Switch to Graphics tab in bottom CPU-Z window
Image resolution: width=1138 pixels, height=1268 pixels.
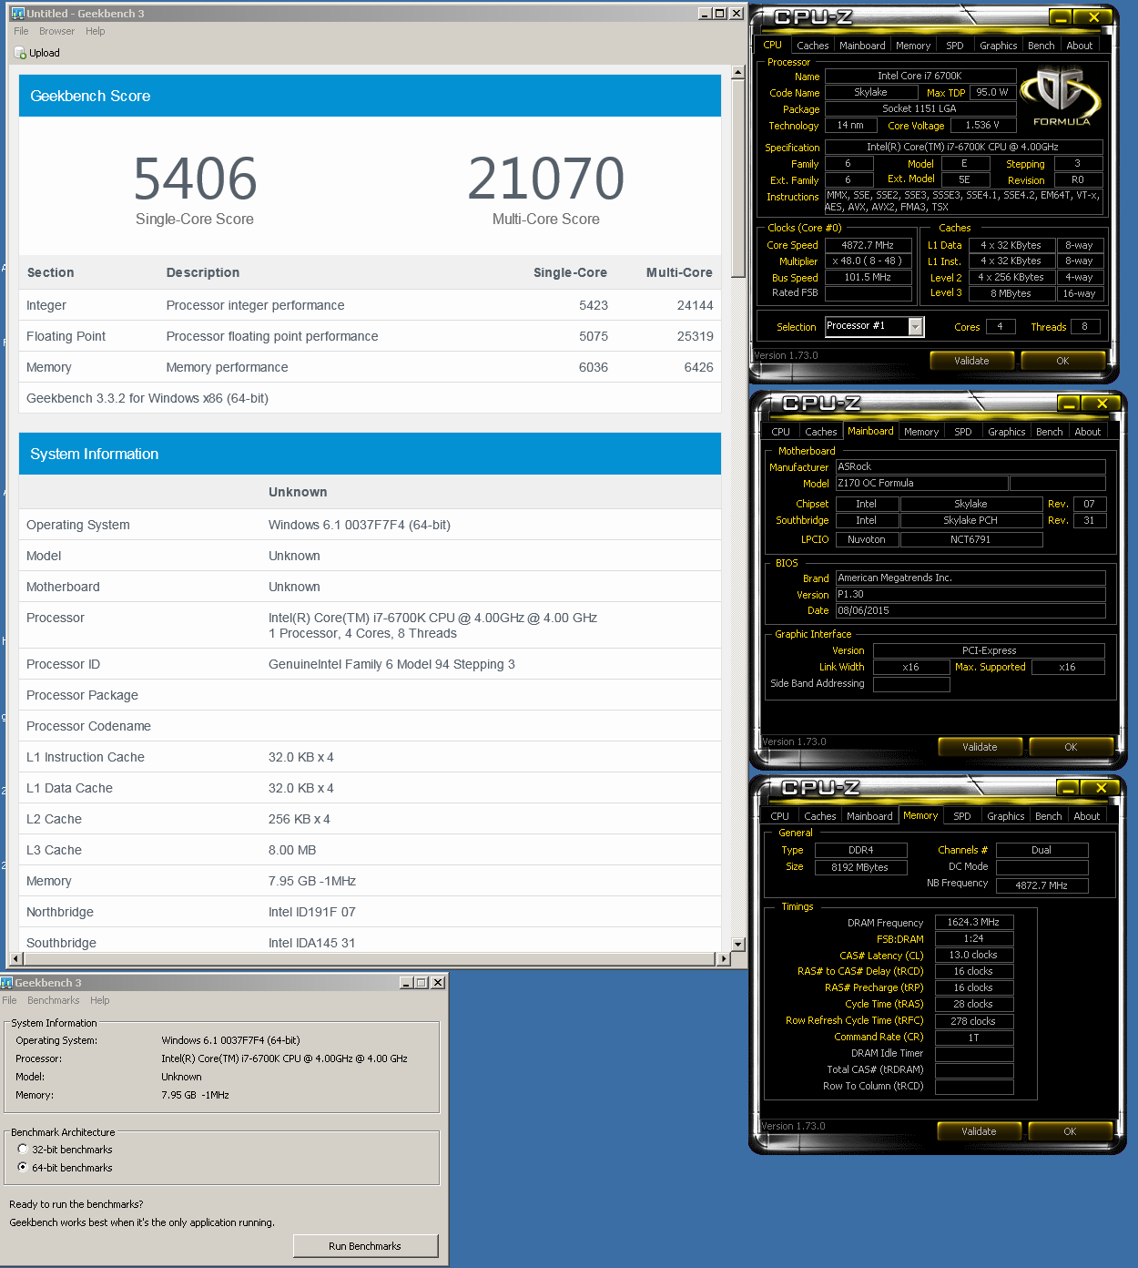[1006, 816]
